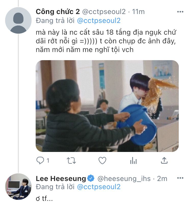Open the reply text 'ơ tf...'
Screen dimensions: 191x207
[x=44, y=198]
